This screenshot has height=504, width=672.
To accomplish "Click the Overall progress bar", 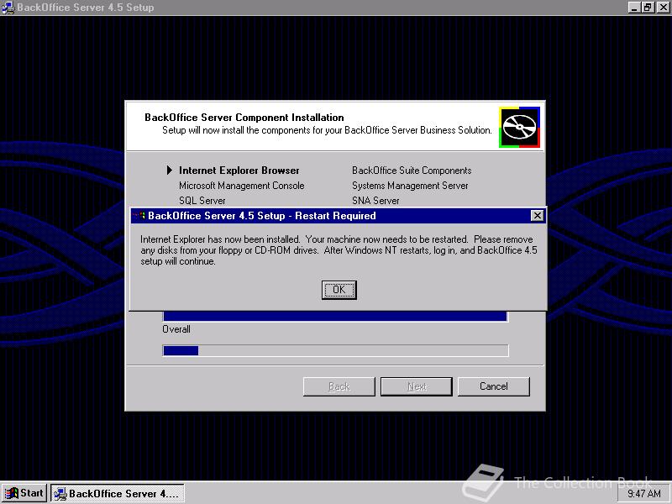I will (335, 350).
